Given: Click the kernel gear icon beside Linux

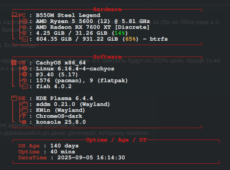Looking at the screenshot, I should [25, 68].
